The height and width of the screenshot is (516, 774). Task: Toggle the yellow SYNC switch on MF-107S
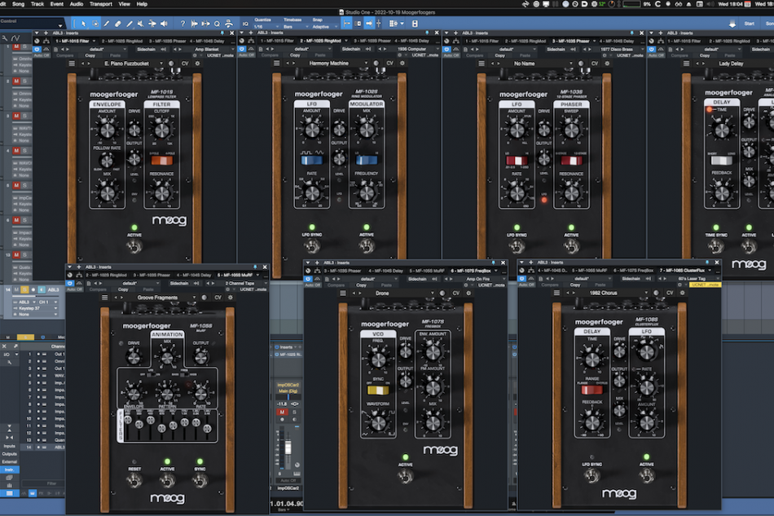pyautogui.click(x=377, y=390)
